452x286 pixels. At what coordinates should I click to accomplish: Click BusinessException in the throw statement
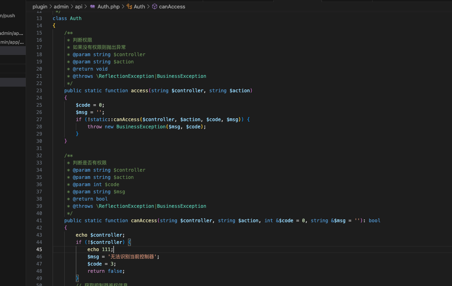[141, 127]
